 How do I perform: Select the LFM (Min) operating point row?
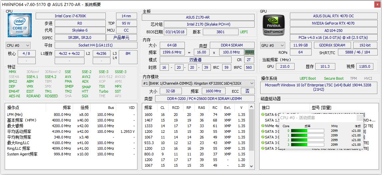pyautogui.click(x=71, y=115)
